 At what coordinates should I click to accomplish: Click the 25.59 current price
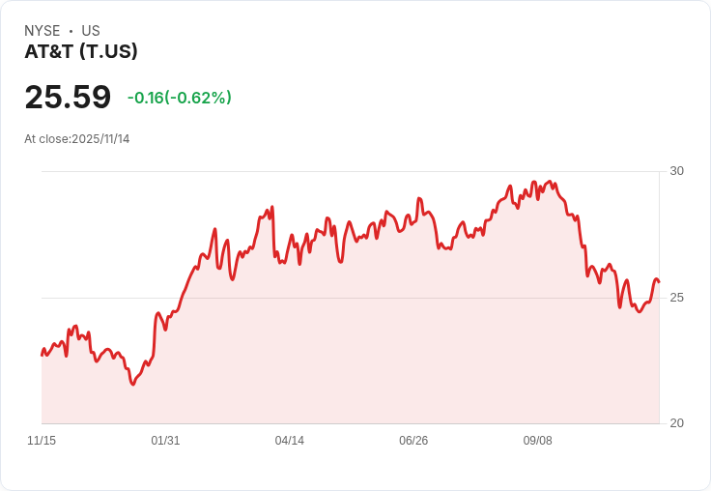point(68,98)
